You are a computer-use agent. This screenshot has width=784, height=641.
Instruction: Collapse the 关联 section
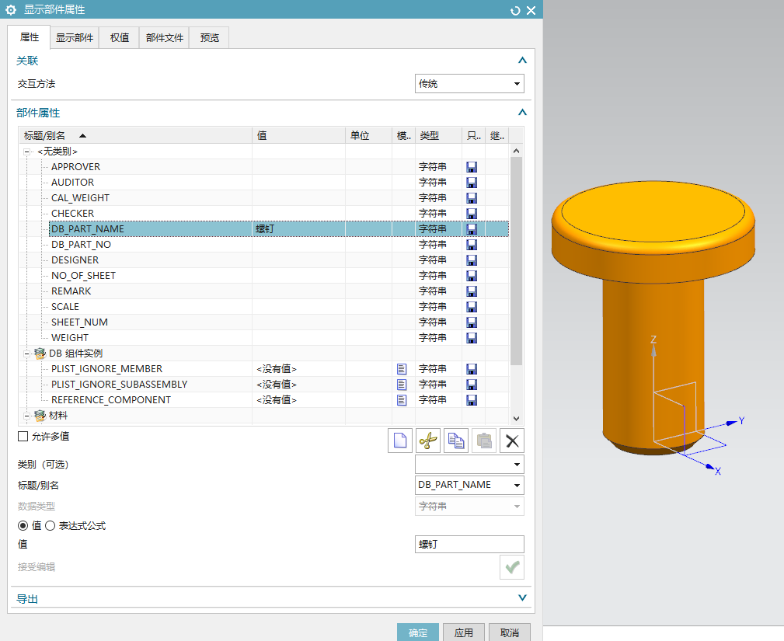pyautogui.click(x=522, y=61)
